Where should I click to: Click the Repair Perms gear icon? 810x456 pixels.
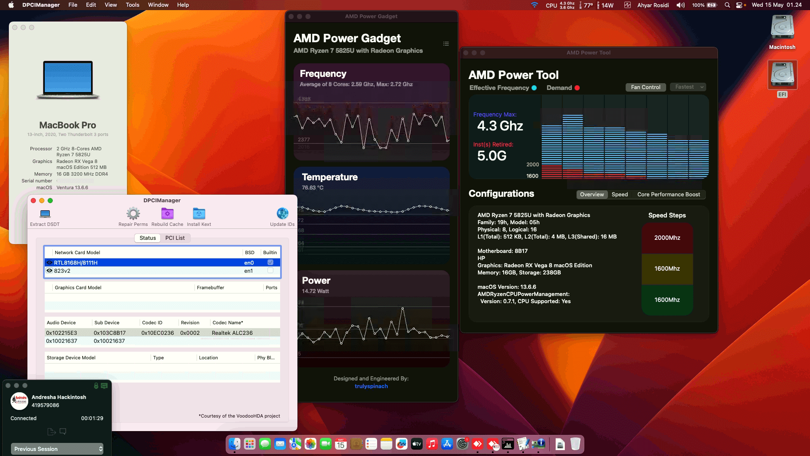[x=133, y=214]
